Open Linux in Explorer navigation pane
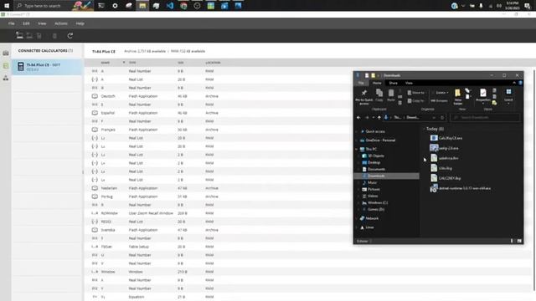The image size is (536, 301). (x=369, y=227)
